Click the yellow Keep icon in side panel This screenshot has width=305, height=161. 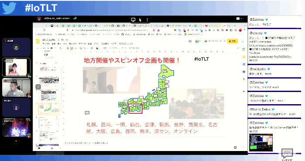click(x=244, y=57)
